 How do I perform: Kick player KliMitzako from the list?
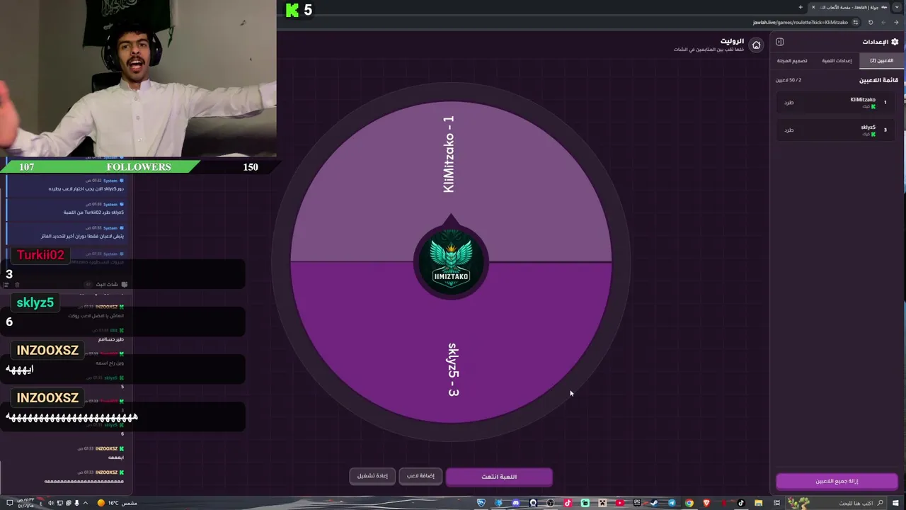click(x=789, y=103)
